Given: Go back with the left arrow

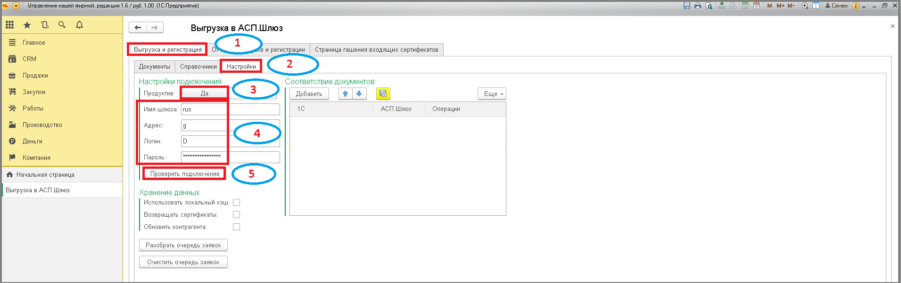Looking at the screenshot, I should point(138,27).
